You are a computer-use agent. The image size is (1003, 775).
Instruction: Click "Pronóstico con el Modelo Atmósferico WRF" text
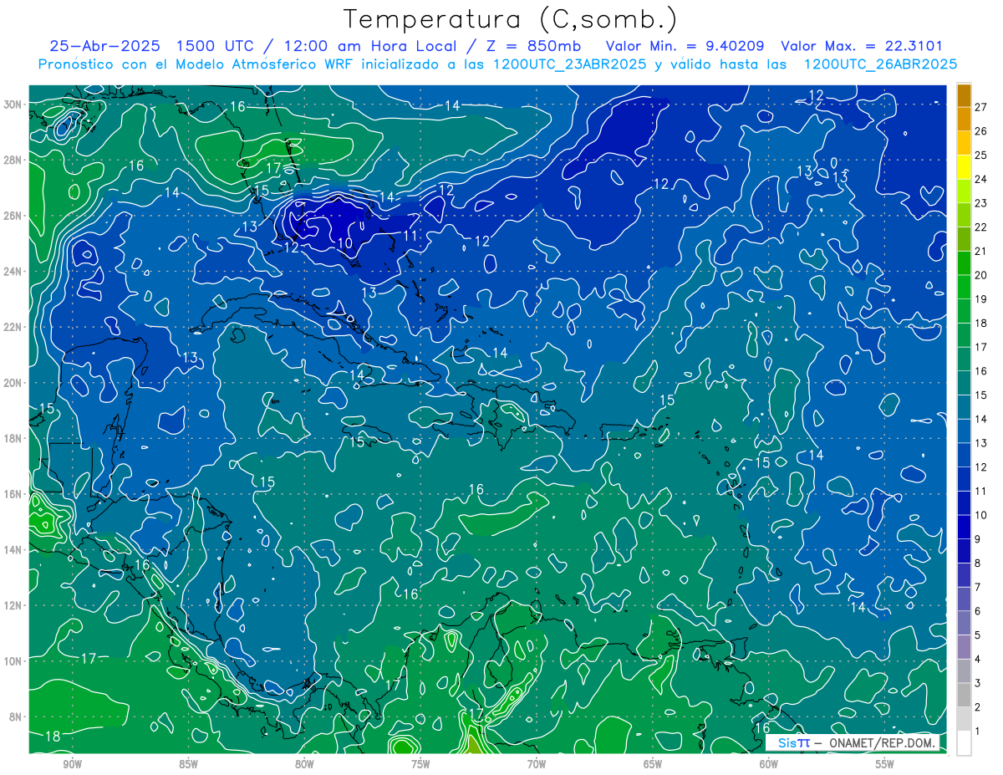click(x=197, y=64)
